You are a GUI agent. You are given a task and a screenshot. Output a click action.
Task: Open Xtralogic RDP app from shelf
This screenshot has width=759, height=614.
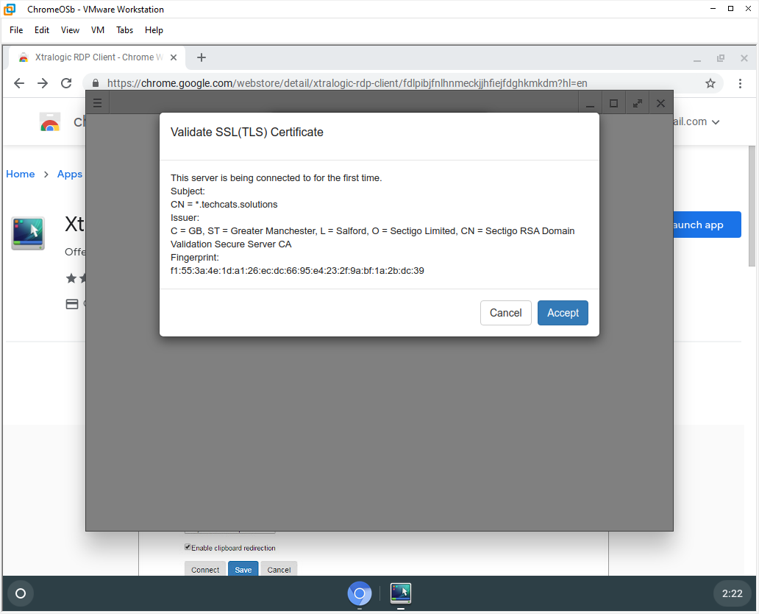tap(401, 593)
